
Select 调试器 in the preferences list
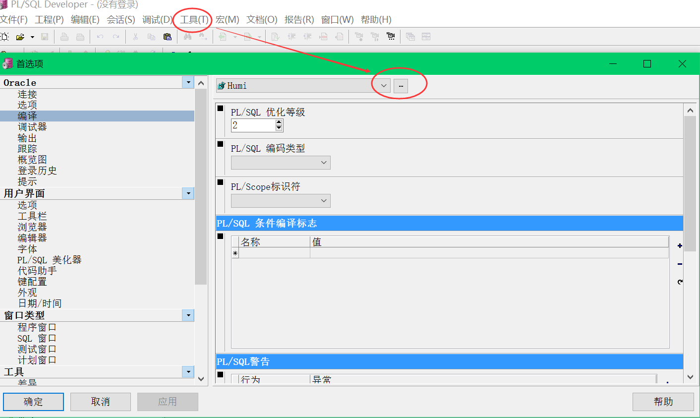tap(32, 127)
